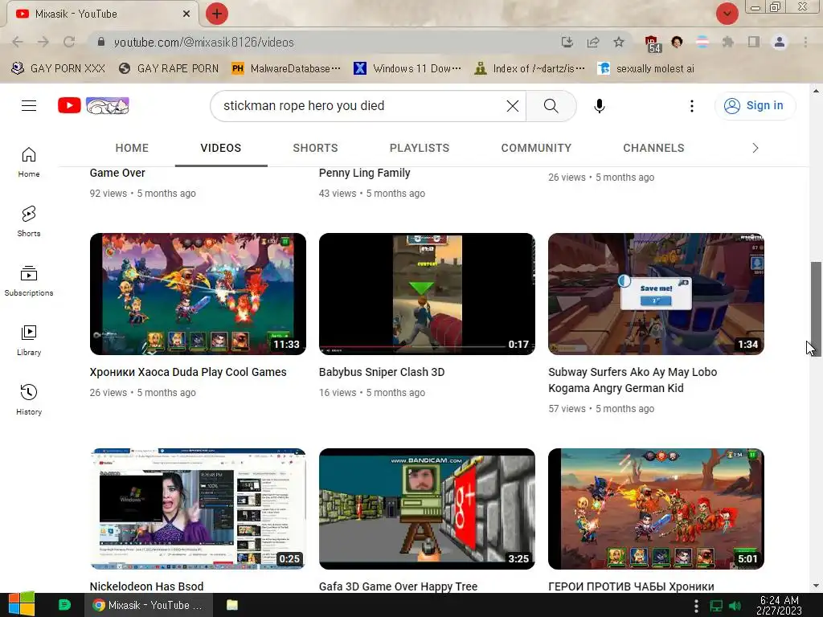This screenshot has height=617, width=823.
Task: Open File Explorer from taskbar
Action: click(232, 605)
